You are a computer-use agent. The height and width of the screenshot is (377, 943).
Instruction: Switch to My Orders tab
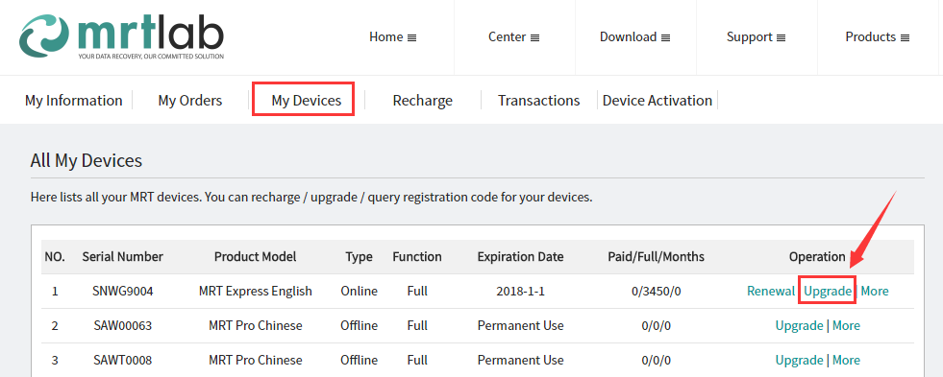coord(190,101)
